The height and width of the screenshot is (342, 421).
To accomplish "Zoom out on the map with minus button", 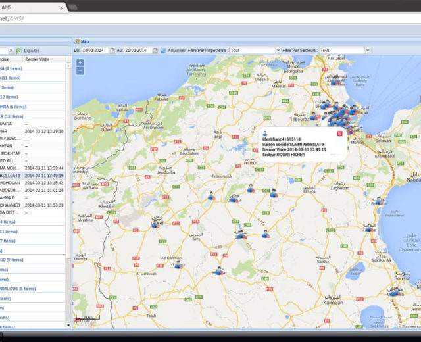I will click(80, 71).
